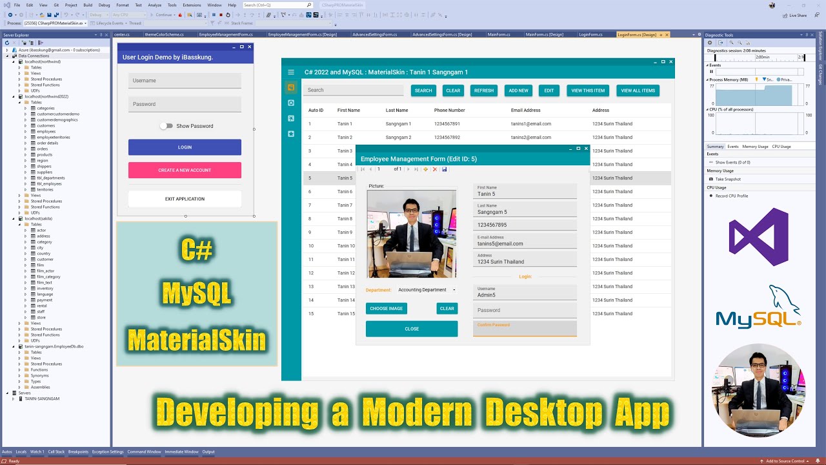Click the Search field in main form
The image size is (826, 465).
[353, 90]
